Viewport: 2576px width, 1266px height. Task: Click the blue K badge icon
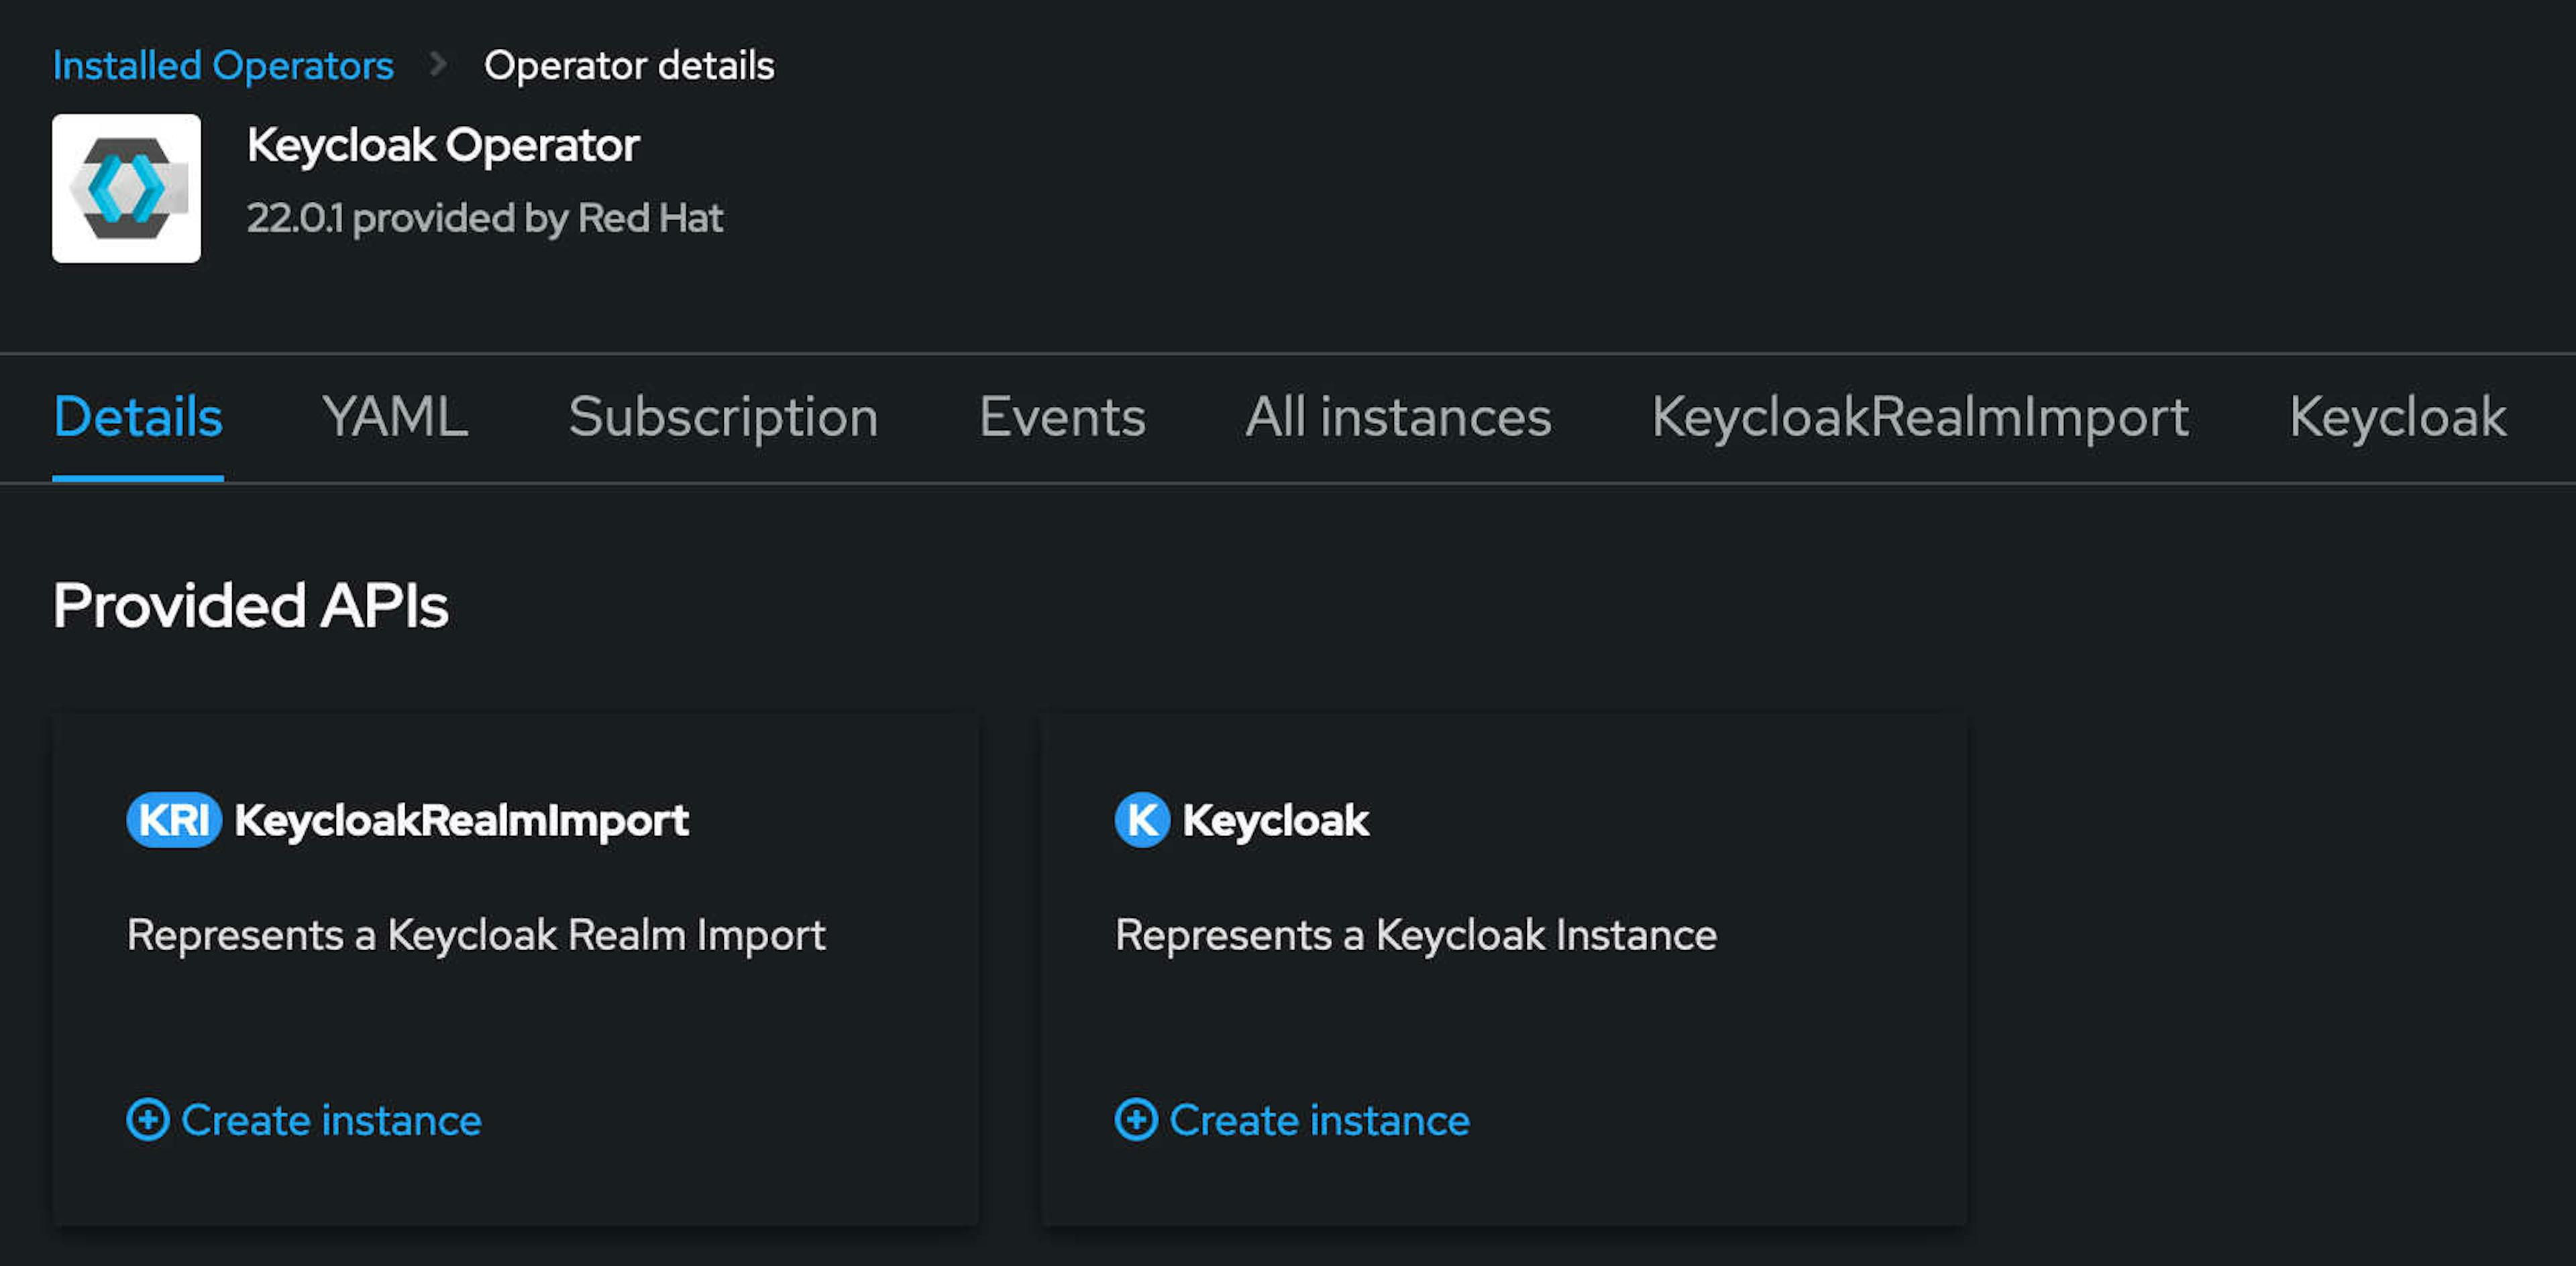[x=1141, y=819]
